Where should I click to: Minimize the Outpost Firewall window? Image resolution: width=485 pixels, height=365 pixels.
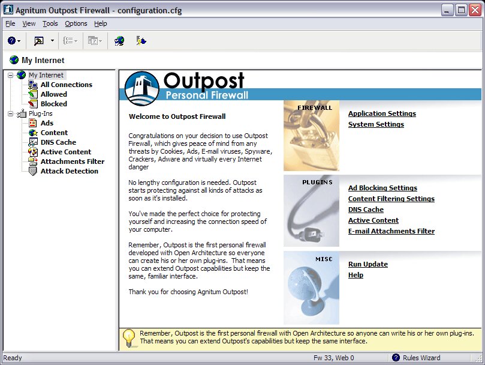click(447, 10)
